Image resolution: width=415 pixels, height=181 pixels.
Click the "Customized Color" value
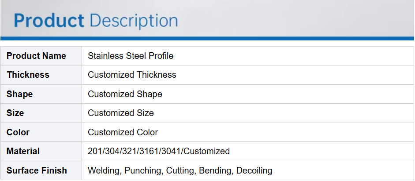123,132
